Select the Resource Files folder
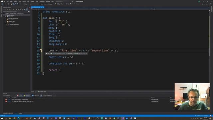 click(11, 21)
